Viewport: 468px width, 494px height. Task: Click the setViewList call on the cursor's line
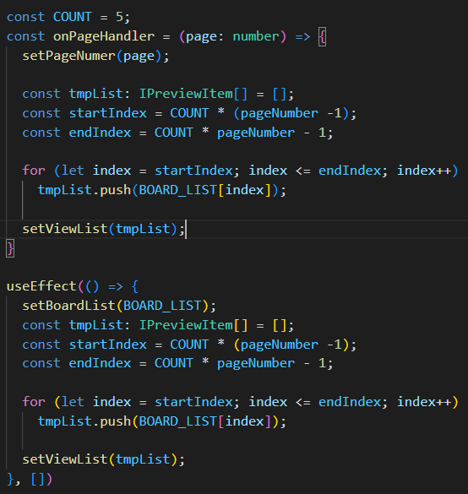tap(65, 229)
